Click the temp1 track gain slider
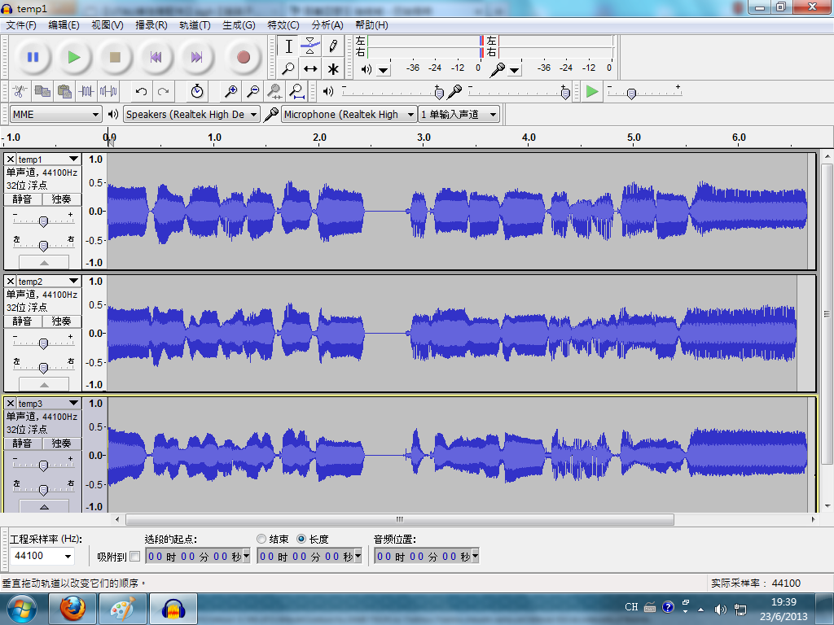 [44, 221]
